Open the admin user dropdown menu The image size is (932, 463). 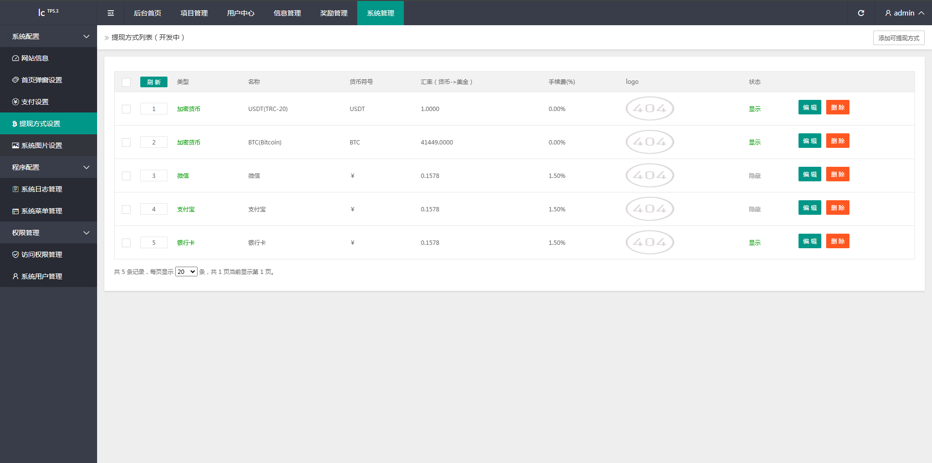tap(904, 13)
